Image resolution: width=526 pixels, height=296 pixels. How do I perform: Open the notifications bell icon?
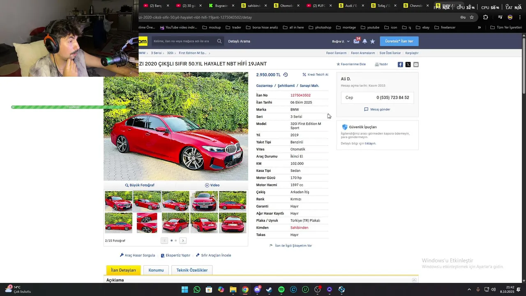(365, 41)
